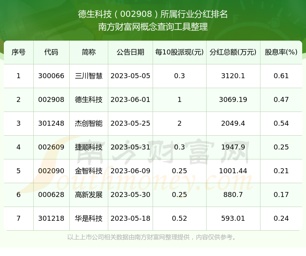Select stock code 300066
This screenshot has width=306, height=256.
pyautogui.click(x=51, y=76)
